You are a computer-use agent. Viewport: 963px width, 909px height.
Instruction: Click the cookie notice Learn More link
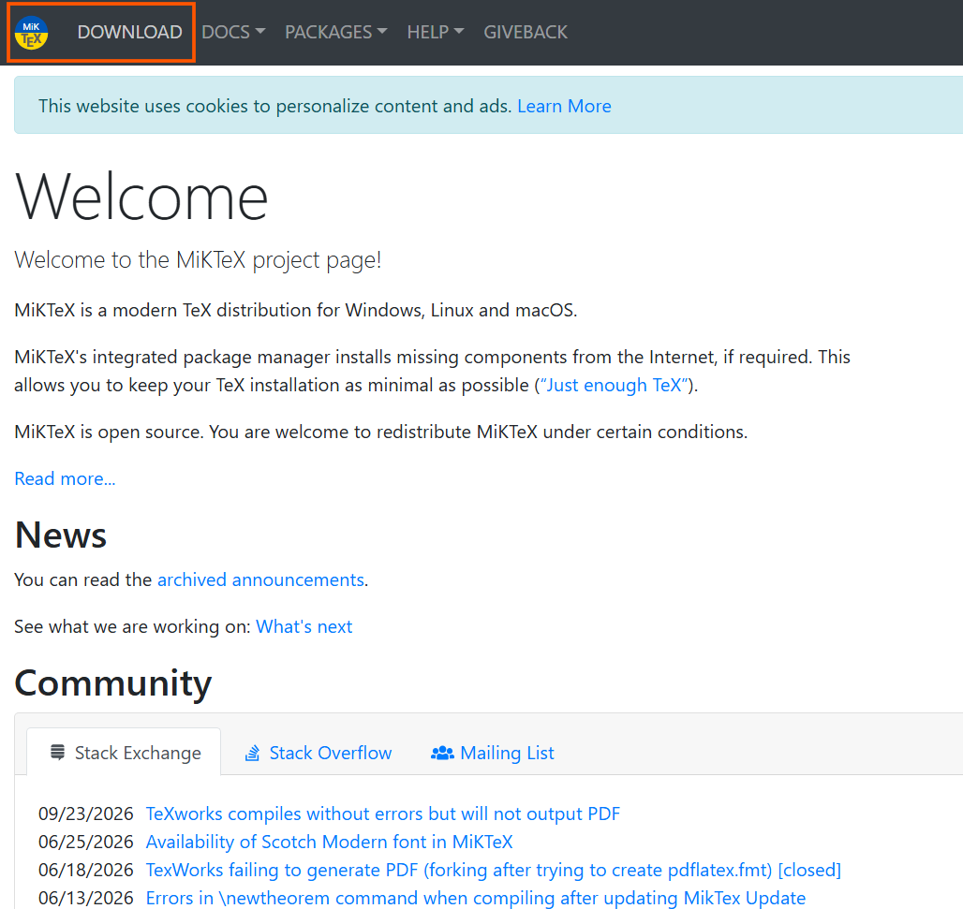pyautogui.click(x=564, y=106)
